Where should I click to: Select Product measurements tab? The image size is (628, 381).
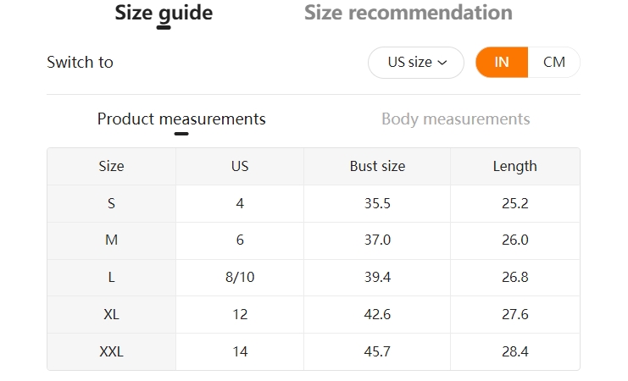(181, 119)
